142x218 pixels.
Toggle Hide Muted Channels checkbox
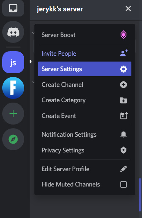click(x=124, y=185)
